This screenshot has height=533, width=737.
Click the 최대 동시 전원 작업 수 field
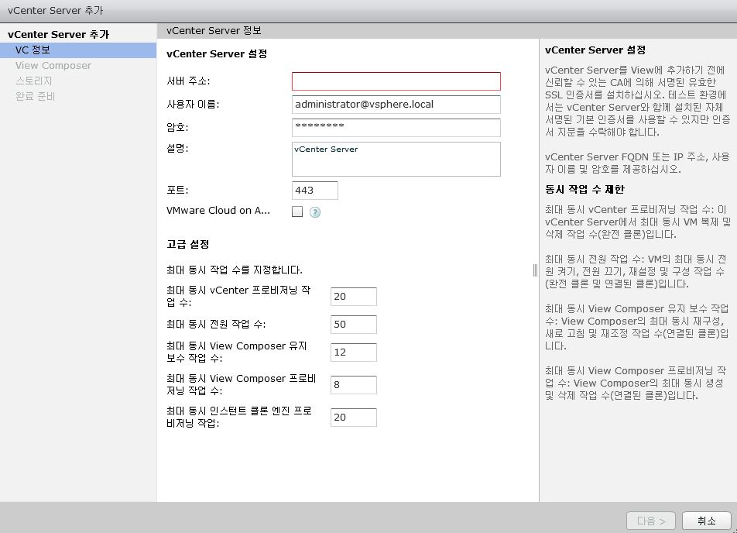point(354,324)
